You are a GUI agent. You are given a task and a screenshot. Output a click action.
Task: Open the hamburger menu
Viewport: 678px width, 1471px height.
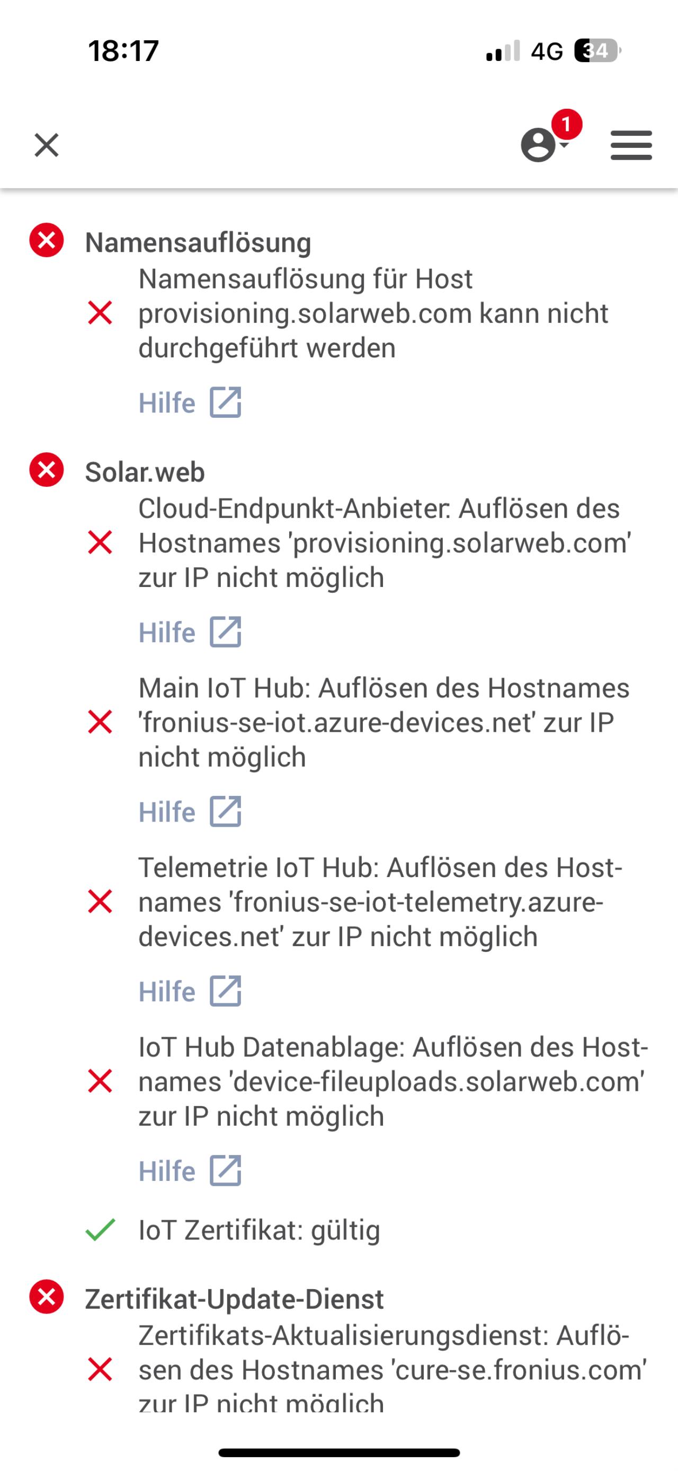631,145
